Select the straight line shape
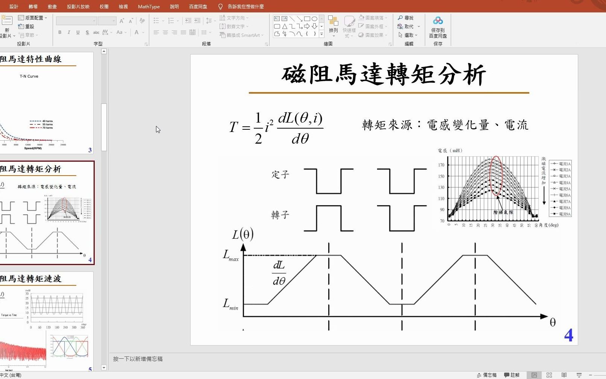Viewport: 606px width, 379px height. [x=292, y=18]
